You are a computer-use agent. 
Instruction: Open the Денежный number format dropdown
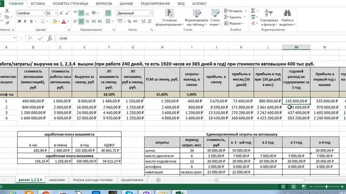(x=150, y=13)
